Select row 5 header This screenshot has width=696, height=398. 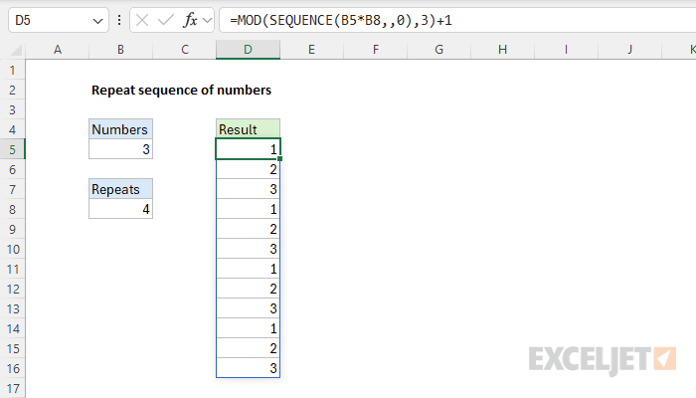[x=12, y=149]
